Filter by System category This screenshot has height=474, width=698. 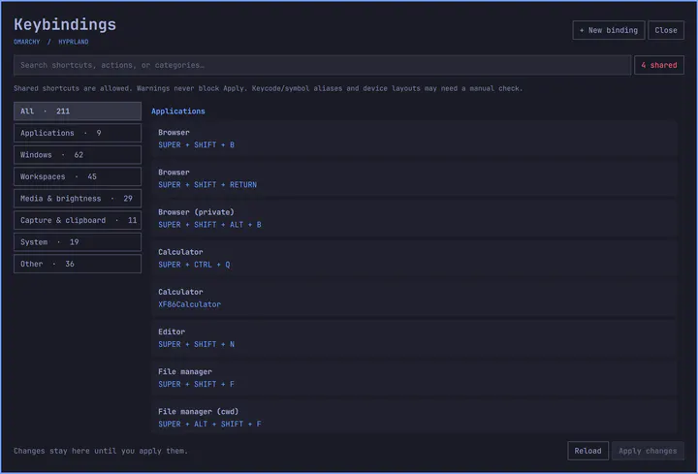pos(78,242)
